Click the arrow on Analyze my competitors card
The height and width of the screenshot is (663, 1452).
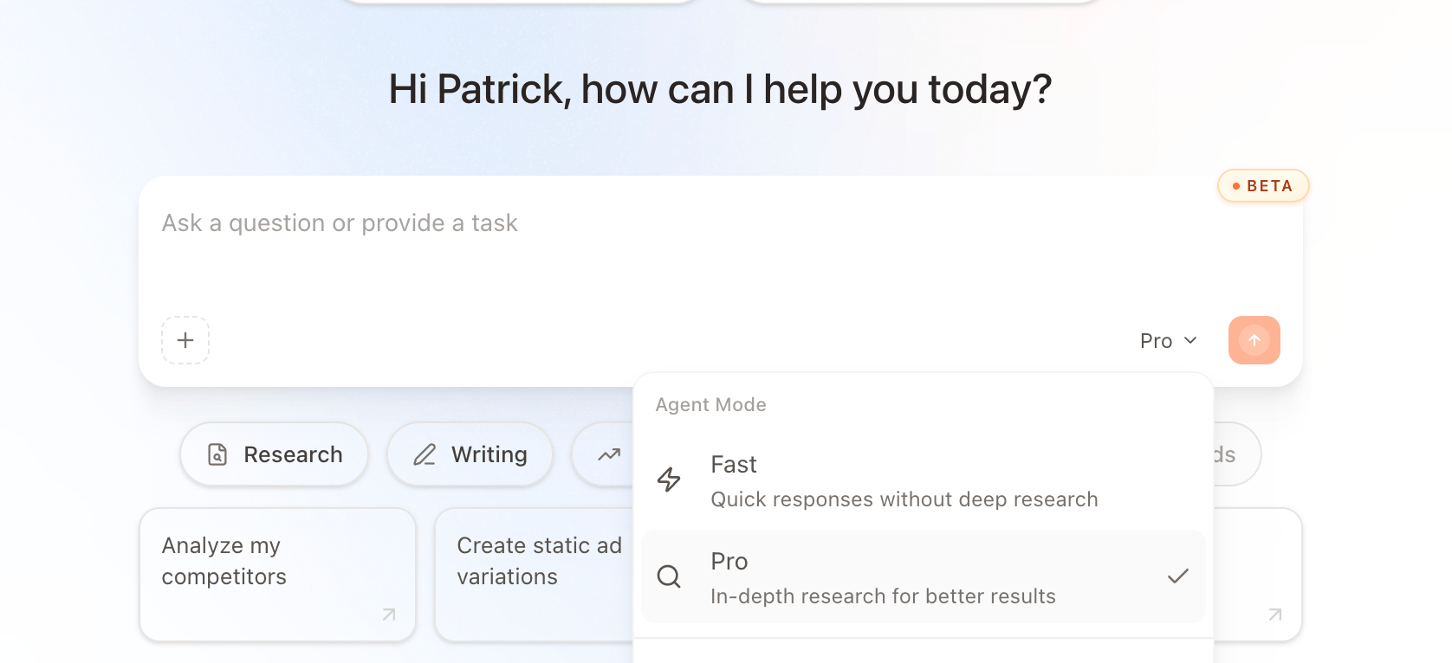[x=389, y=615]
